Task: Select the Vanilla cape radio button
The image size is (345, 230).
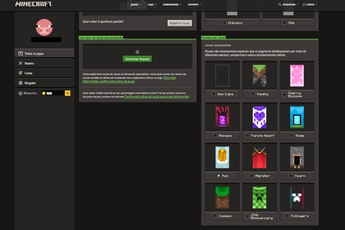Action: (253, 94)
